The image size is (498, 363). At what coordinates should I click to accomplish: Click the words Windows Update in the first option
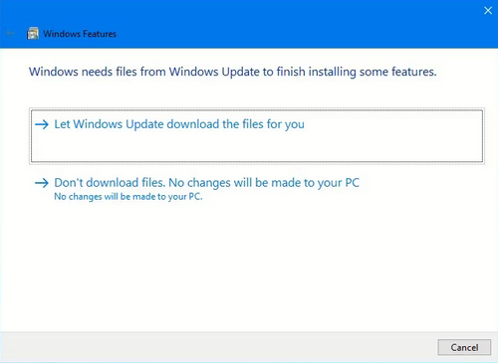click(119, 124)
